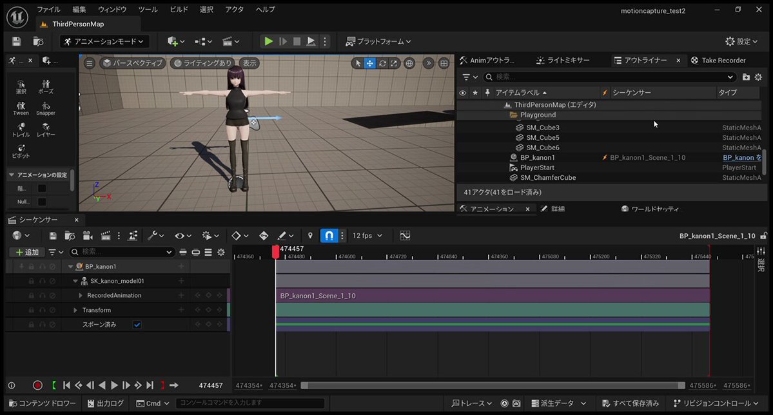Open the Sequencer curve editor icon
773x415 pixels.
[x=405, y=236]
